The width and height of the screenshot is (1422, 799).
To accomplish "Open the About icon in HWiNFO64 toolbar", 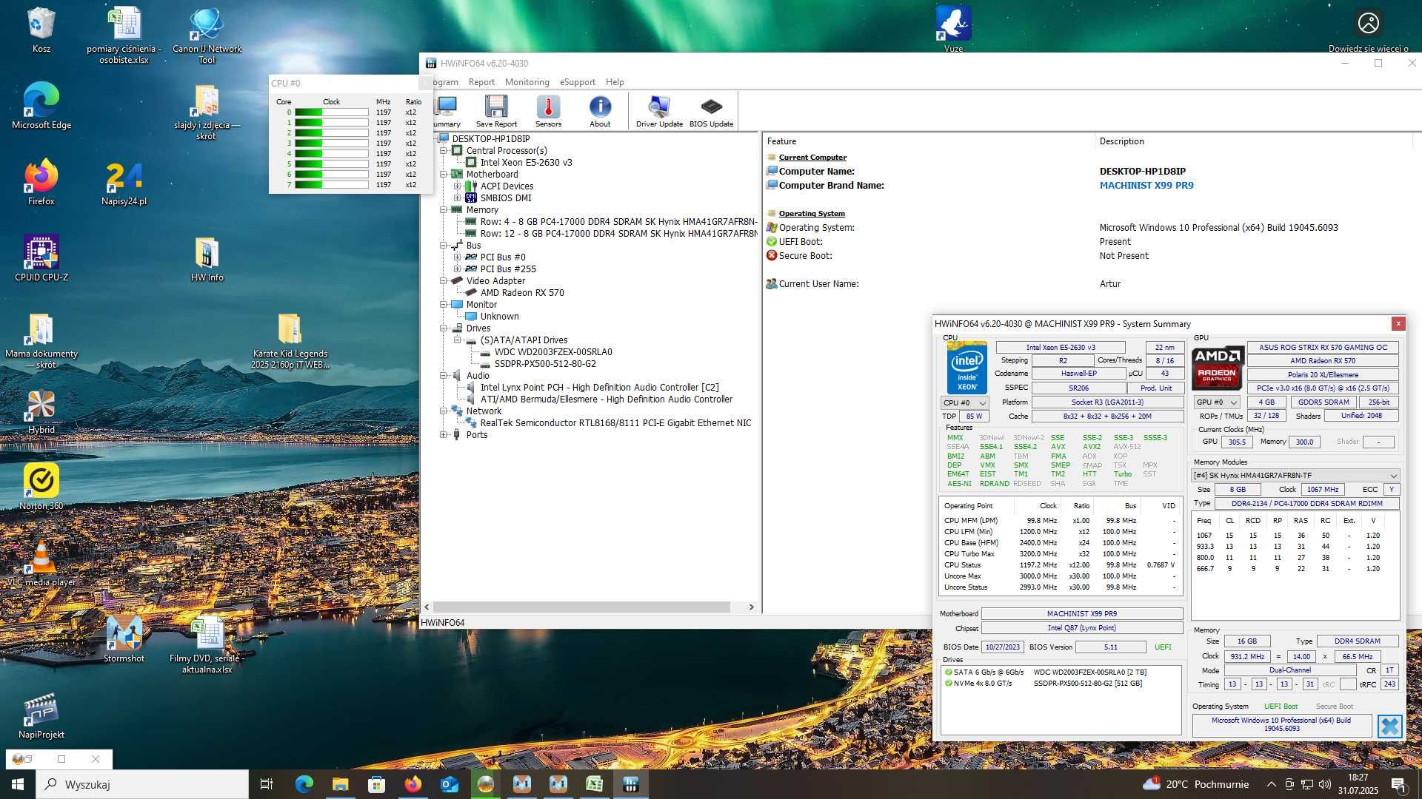I will (600, 111).
